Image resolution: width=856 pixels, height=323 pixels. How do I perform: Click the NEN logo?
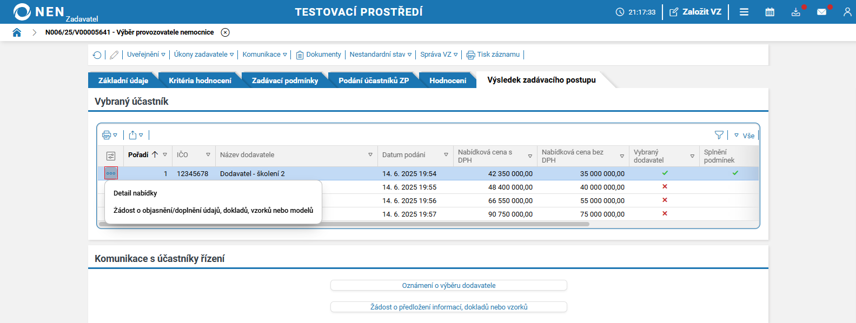pyautogui.click(x=39, y=12)
